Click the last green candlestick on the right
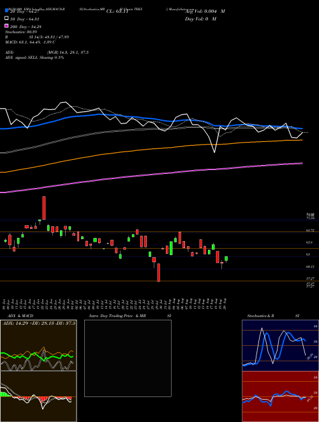The height and width of the screenshot is (422, 319). coord(226,259)
